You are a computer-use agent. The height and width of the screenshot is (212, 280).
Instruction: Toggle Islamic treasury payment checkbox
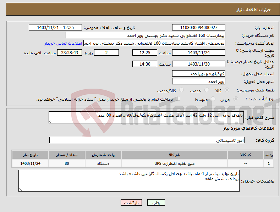coord(178,99)
